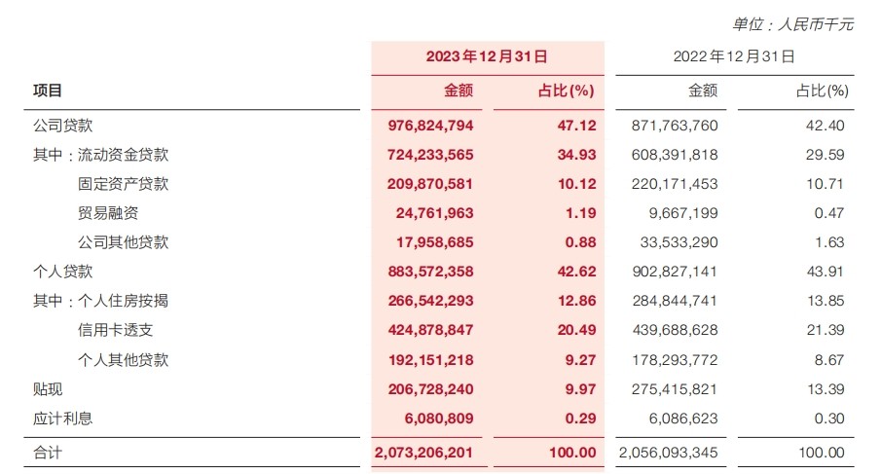
Task: Select the percentage value 47.12
Action: click(576, 126)
